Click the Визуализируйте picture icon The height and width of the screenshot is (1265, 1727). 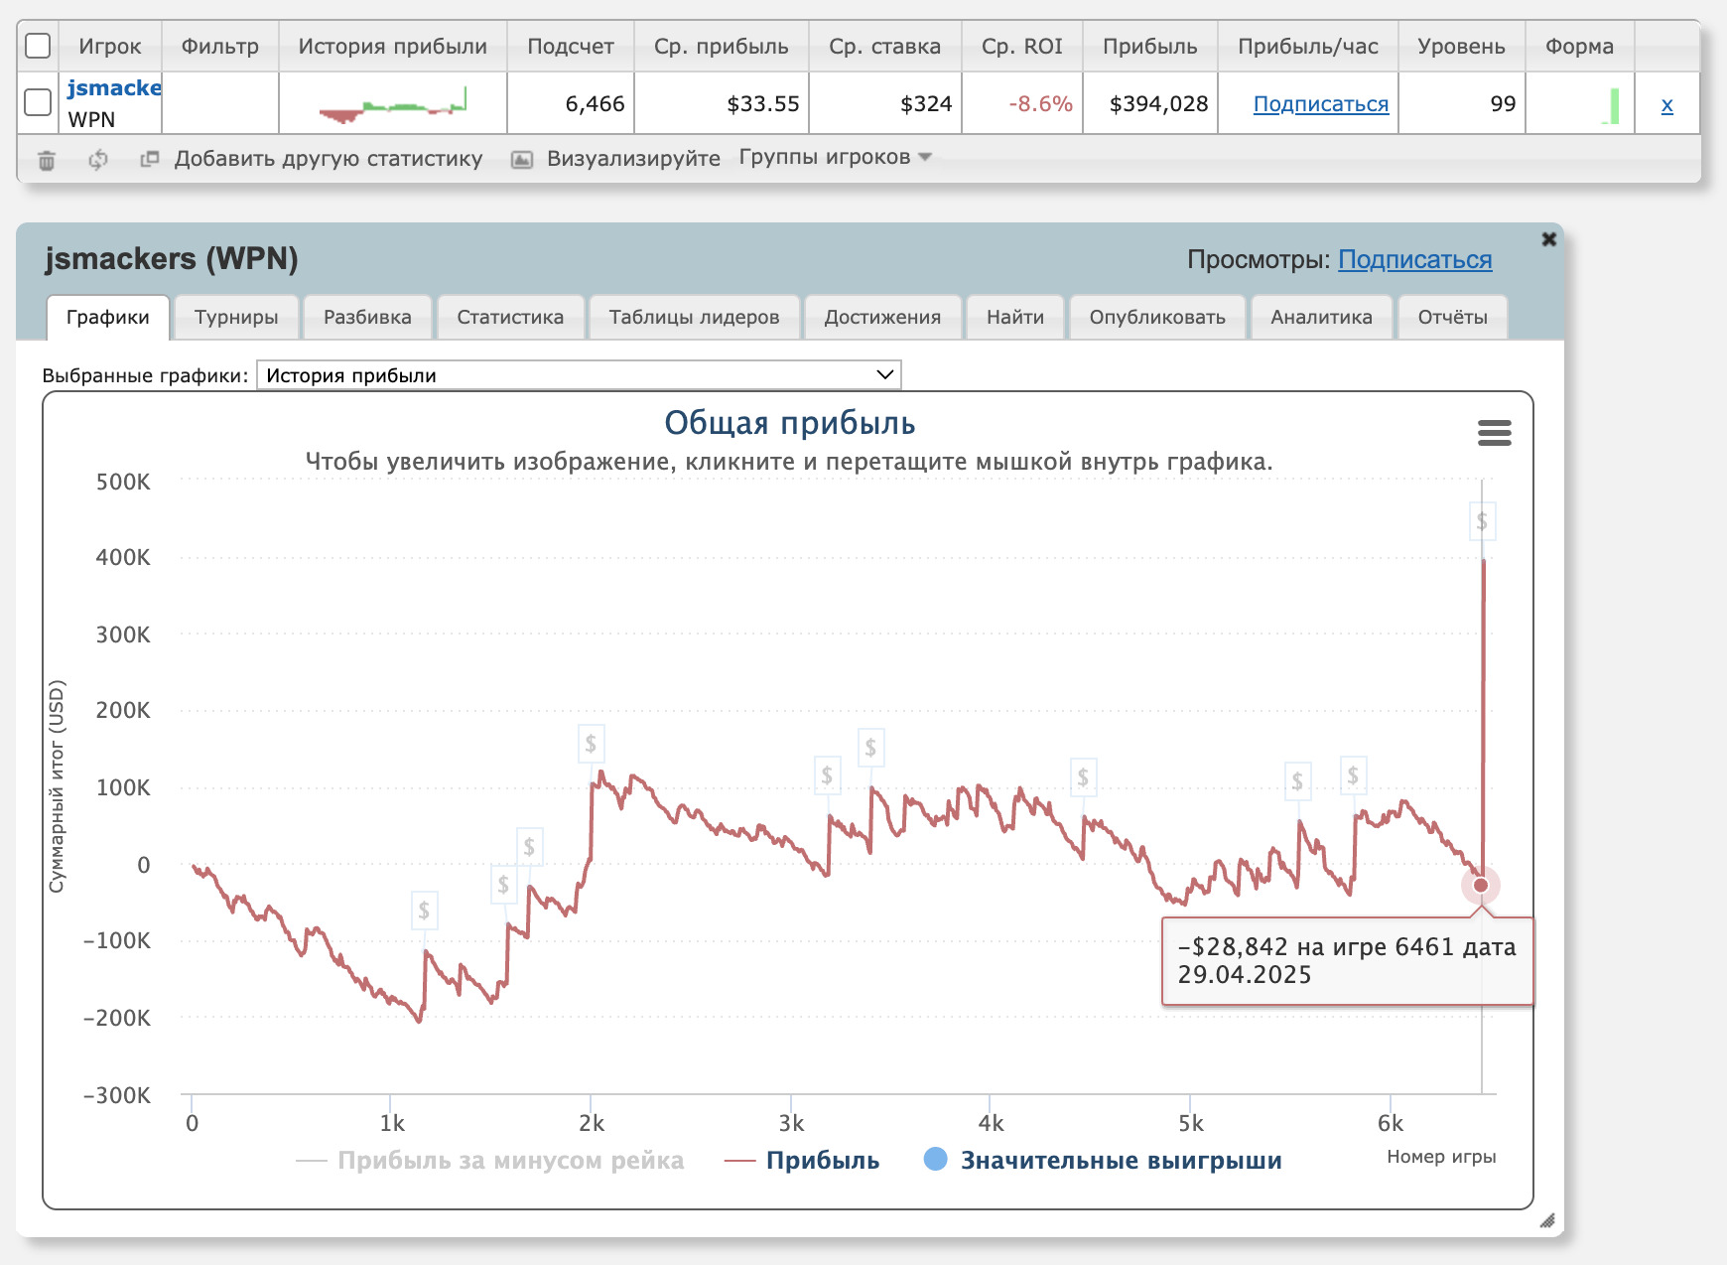[521, 160]
